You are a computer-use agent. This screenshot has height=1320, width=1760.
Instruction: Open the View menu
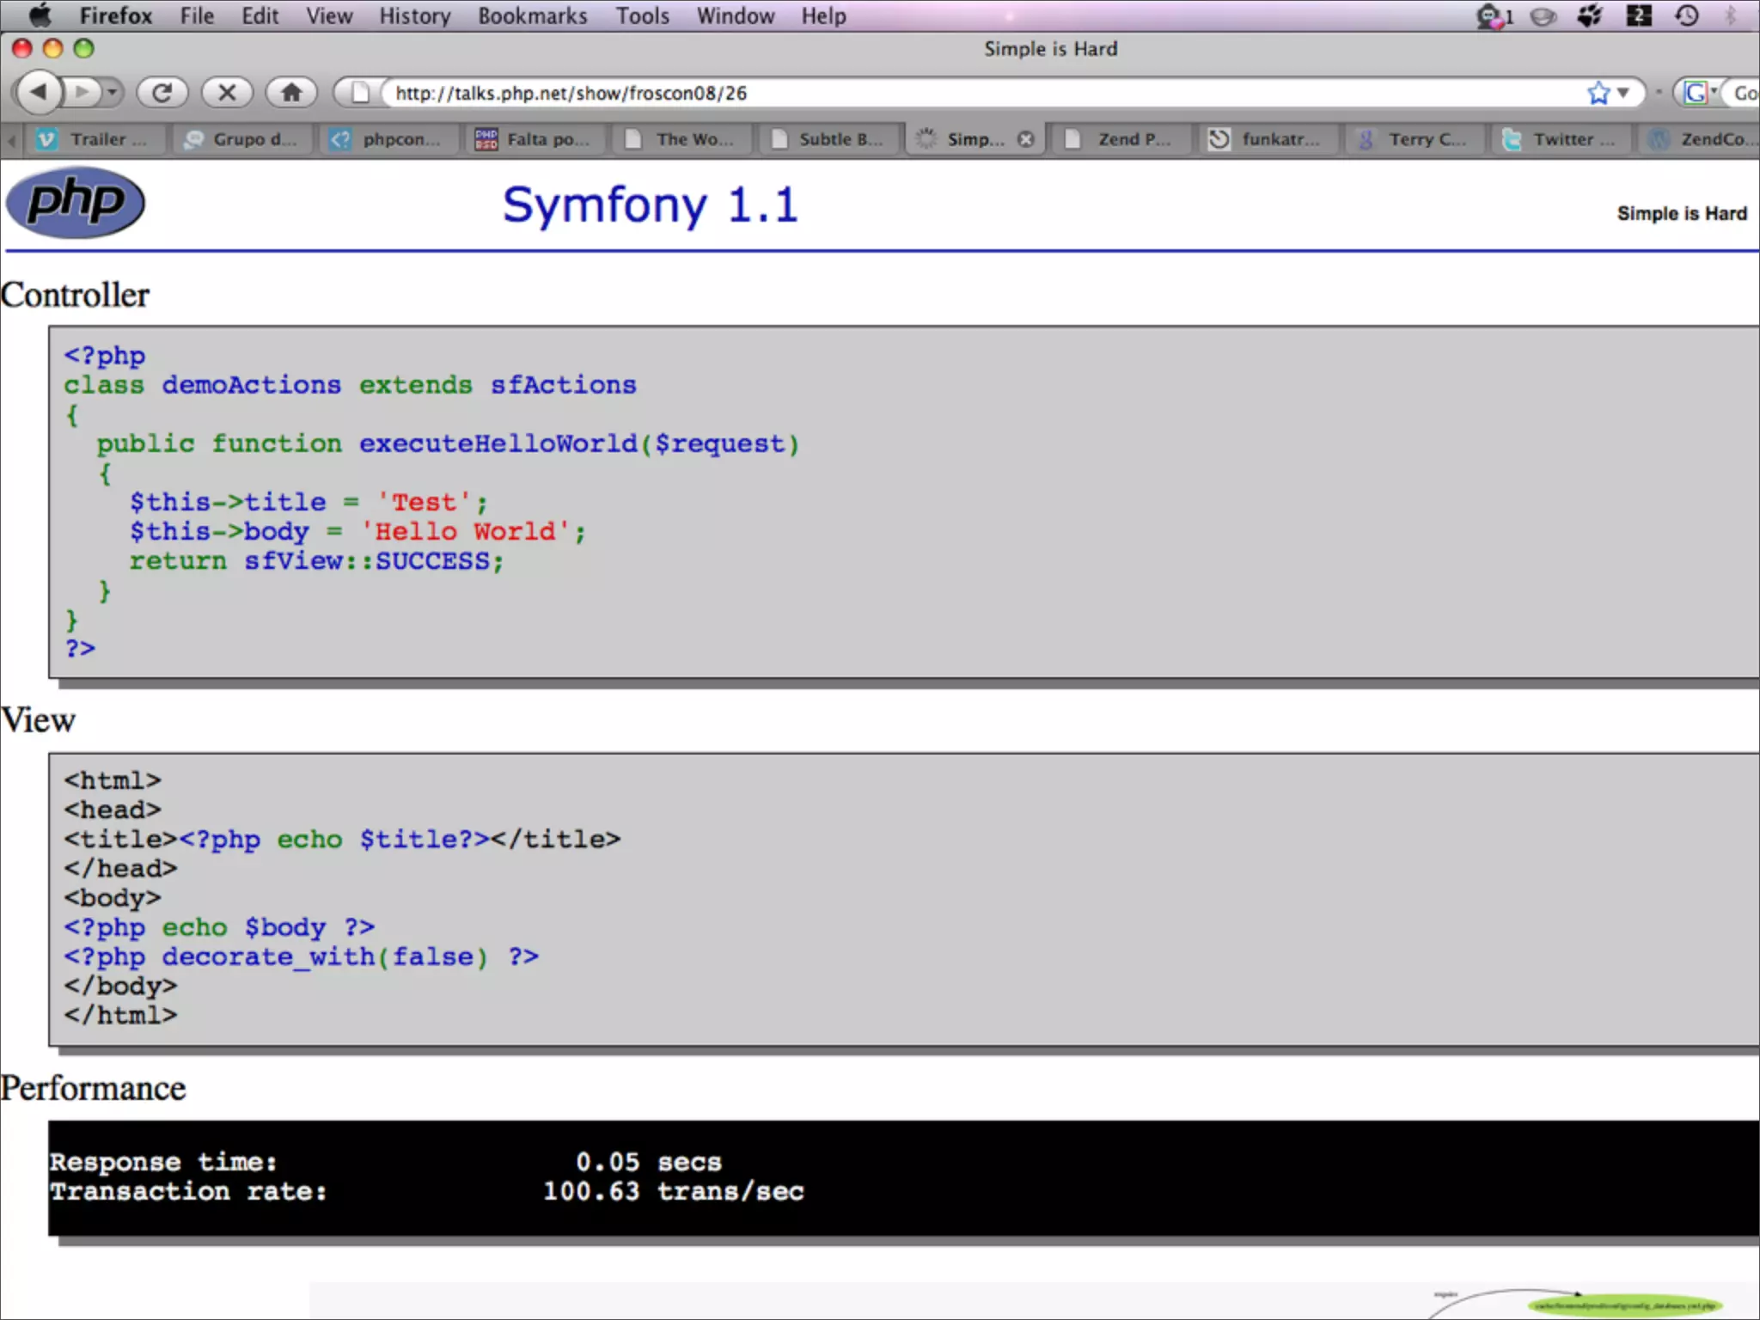pyautogui.click(x=329, y=15)
